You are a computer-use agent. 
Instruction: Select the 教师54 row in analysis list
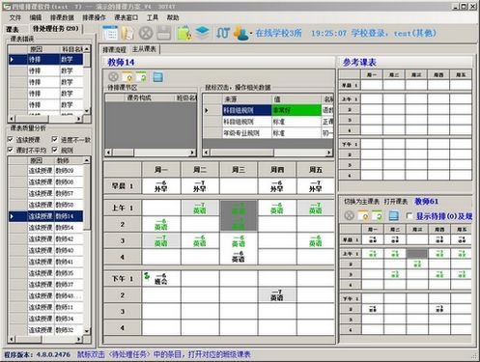point(45,228)
